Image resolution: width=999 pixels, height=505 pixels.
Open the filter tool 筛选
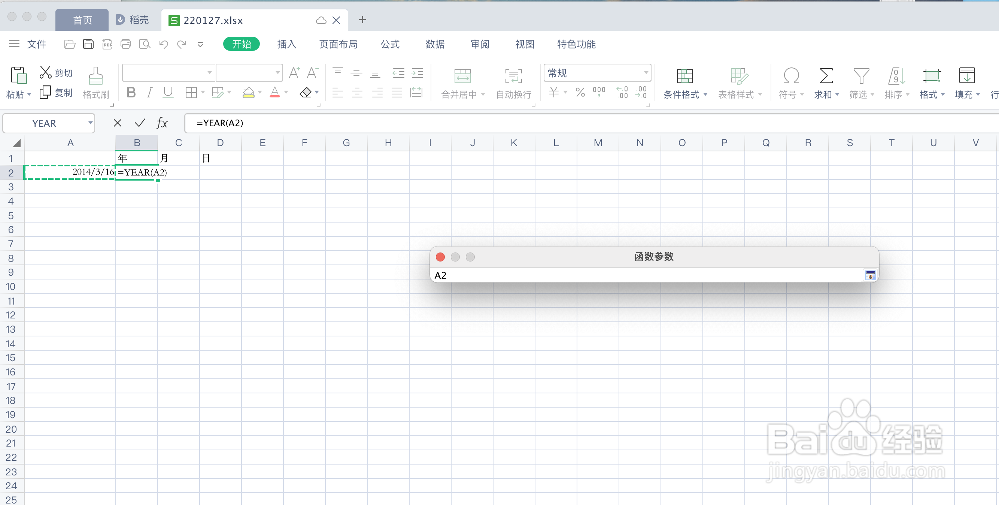click(x=861, y=82)
